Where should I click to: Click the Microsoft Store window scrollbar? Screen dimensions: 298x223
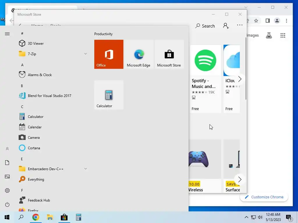coord(246,68)
